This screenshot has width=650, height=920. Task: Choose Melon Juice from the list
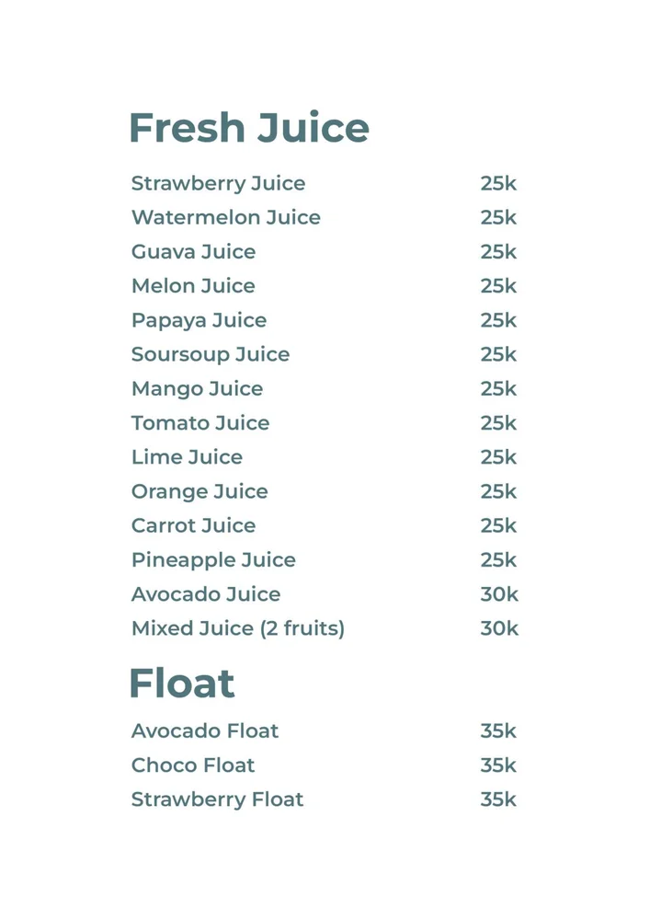[x=193, y=286]
